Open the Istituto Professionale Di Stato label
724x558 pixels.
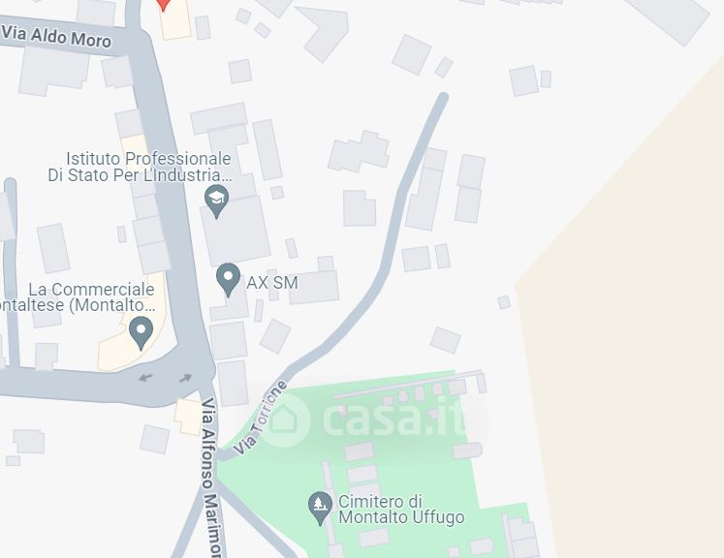coord(140,167)
